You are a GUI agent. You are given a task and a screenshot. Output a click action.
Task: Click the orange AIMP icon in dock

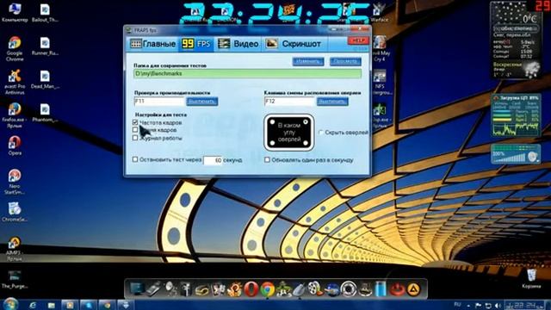pos(413,289)
